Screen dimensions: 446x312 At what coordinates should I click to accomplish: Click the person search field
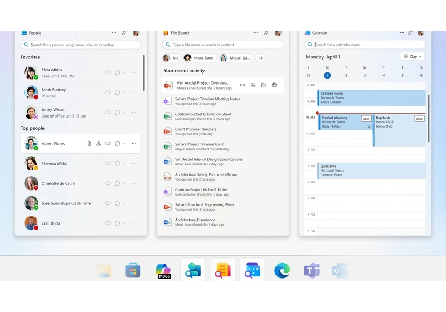point(81,45)
